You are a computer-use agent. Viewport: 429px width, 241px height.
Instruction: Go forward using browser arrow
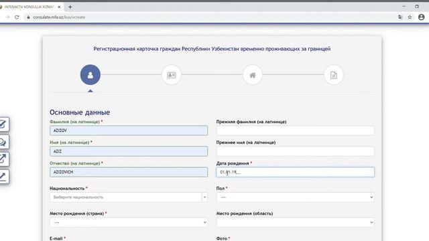pos(7,17)
